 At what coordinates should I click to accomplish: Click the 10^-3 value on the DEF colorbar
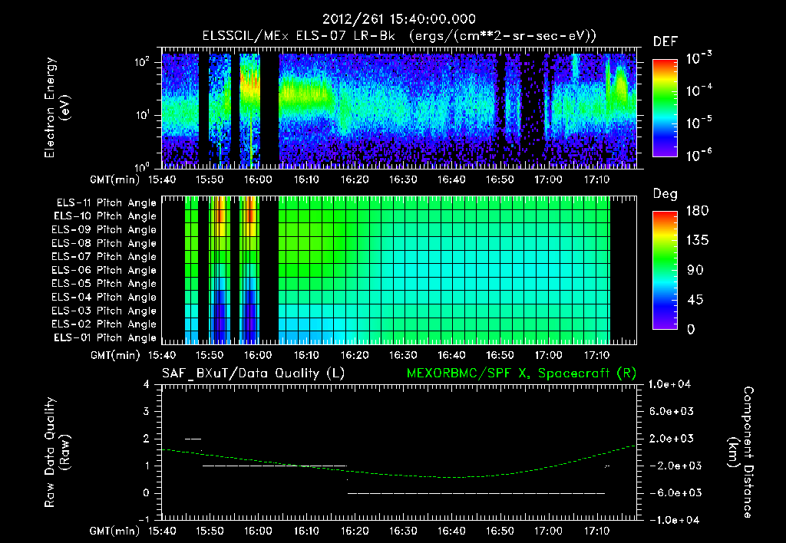click(x=698, y=58)
